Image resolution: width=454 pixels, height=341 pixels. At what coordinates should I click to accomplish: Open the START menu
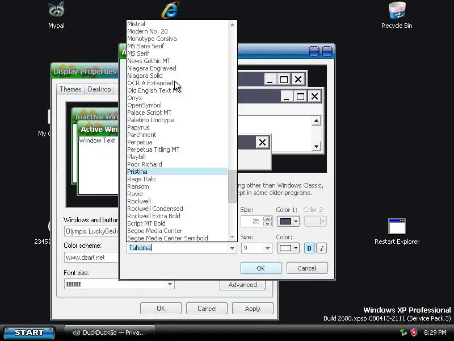click(29, 332)
